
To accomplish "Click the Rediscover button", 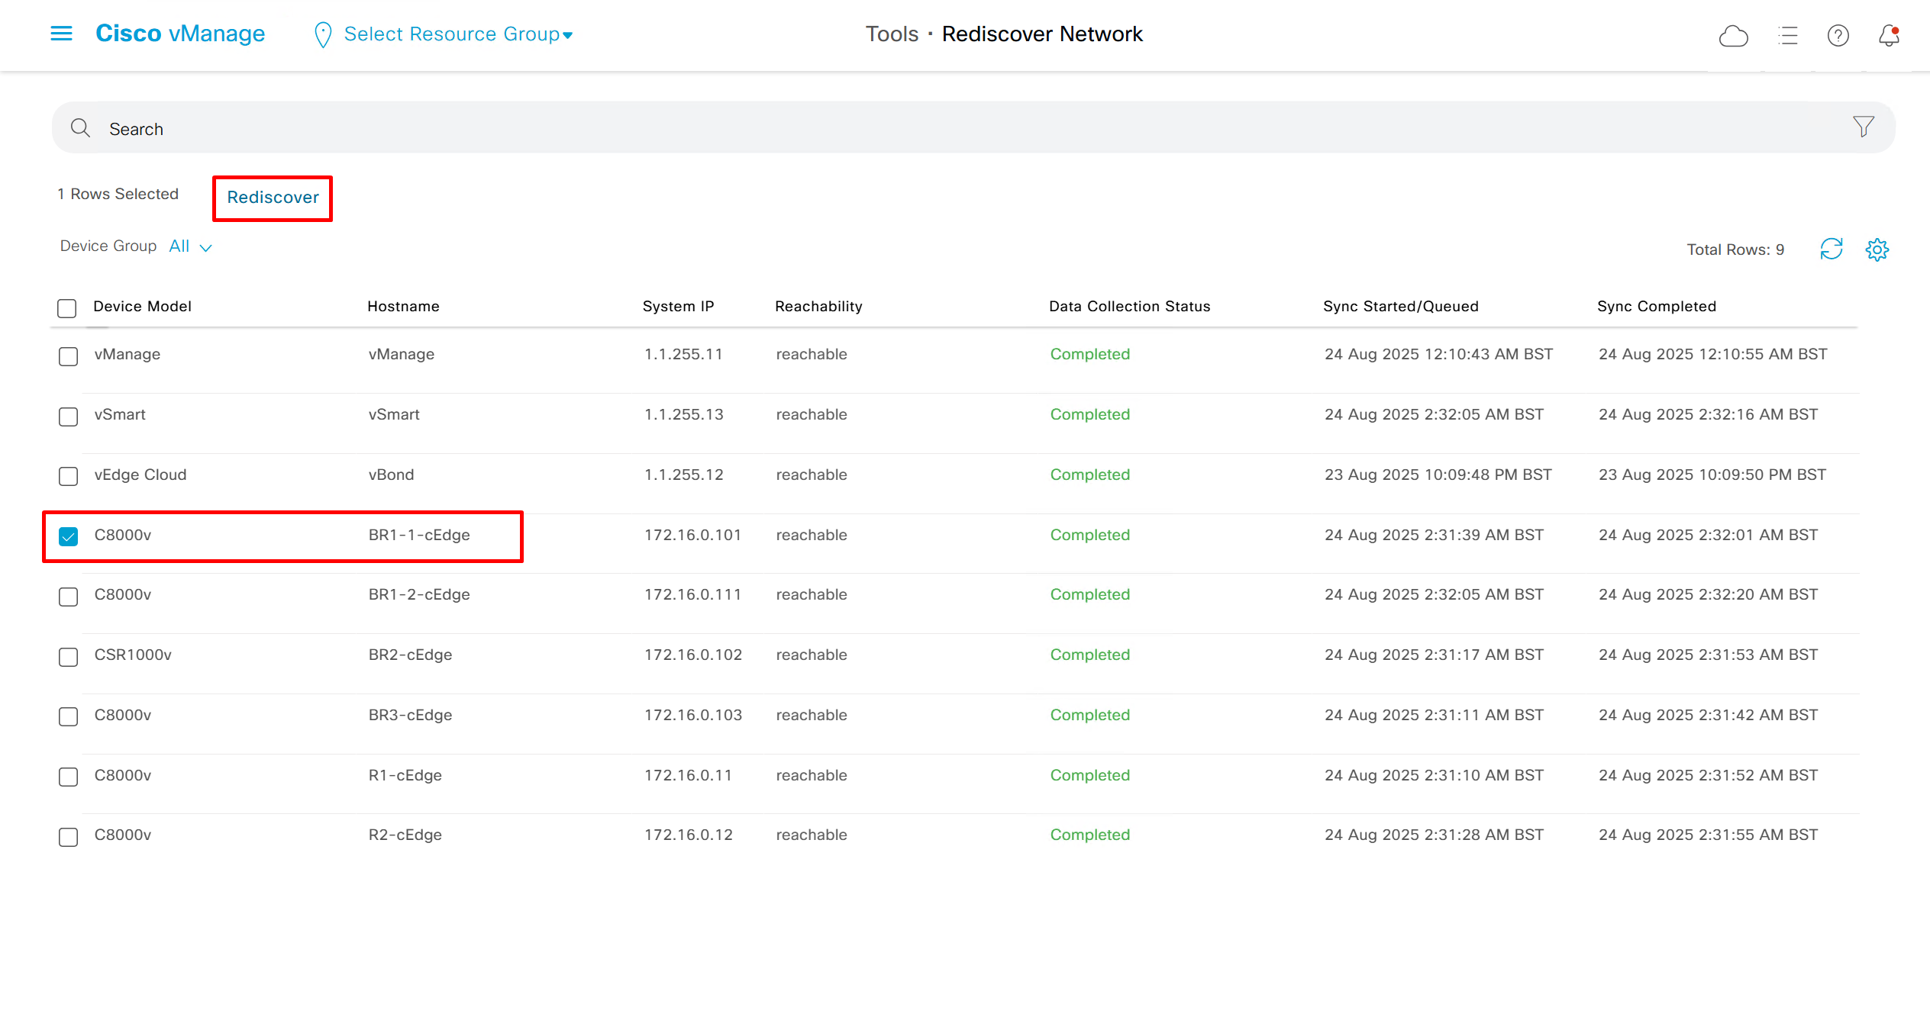I will pos(273,198).
